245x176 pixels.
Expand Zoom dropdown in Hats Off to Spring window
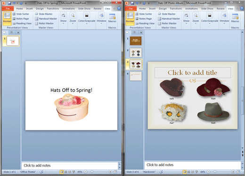73,18
